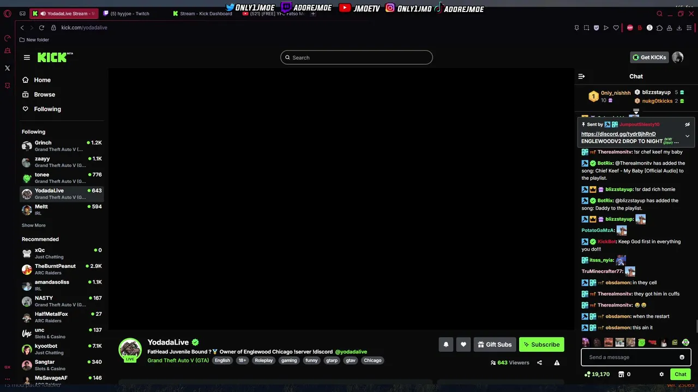Open chat settings gear icon
Screen dimensions: 698x392
point(661,374)
